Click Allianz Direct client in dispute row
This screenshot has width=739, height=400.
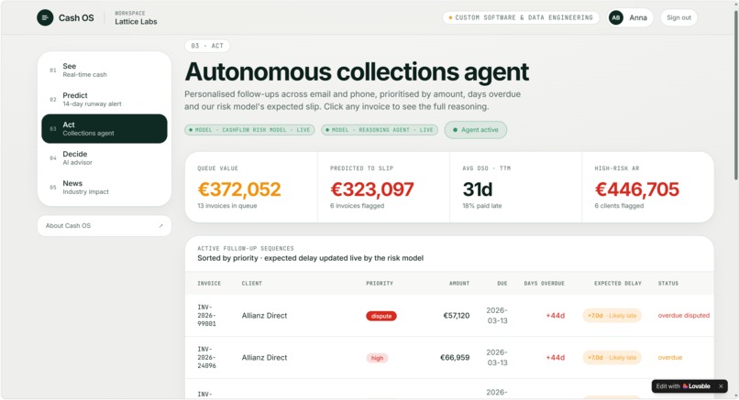coord(264,315)
